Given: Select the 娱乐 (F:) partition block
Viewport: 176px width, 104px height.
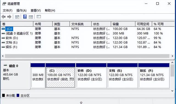Looking at the screenshot, I should click(154, 76).
